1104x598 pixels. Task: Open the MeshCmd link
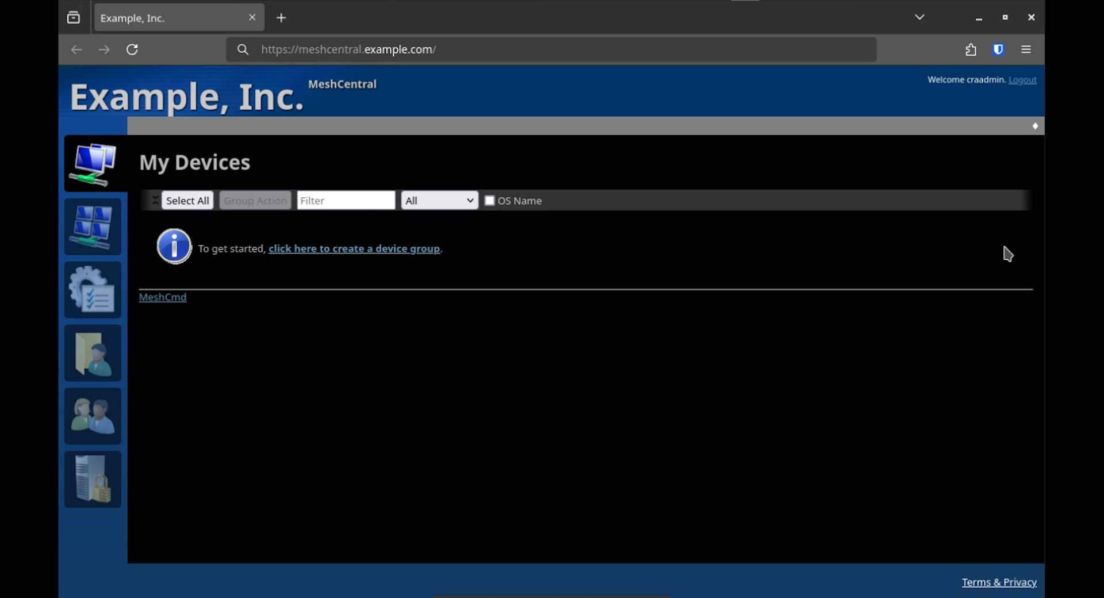(x=163, y=297)
